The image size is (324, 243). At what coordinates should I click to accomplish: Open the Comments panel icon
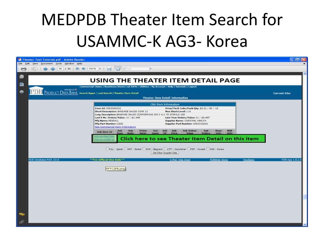click(x=22, y=214)
